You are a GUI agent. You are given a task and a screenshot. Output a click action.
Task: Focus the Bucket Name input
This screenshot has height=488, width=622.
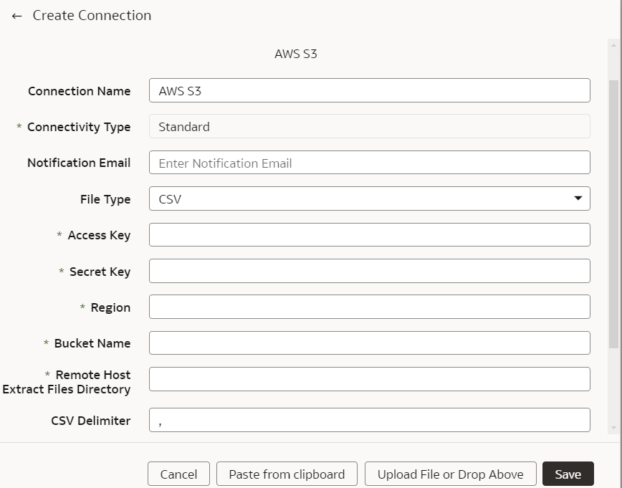coord(369,343)
